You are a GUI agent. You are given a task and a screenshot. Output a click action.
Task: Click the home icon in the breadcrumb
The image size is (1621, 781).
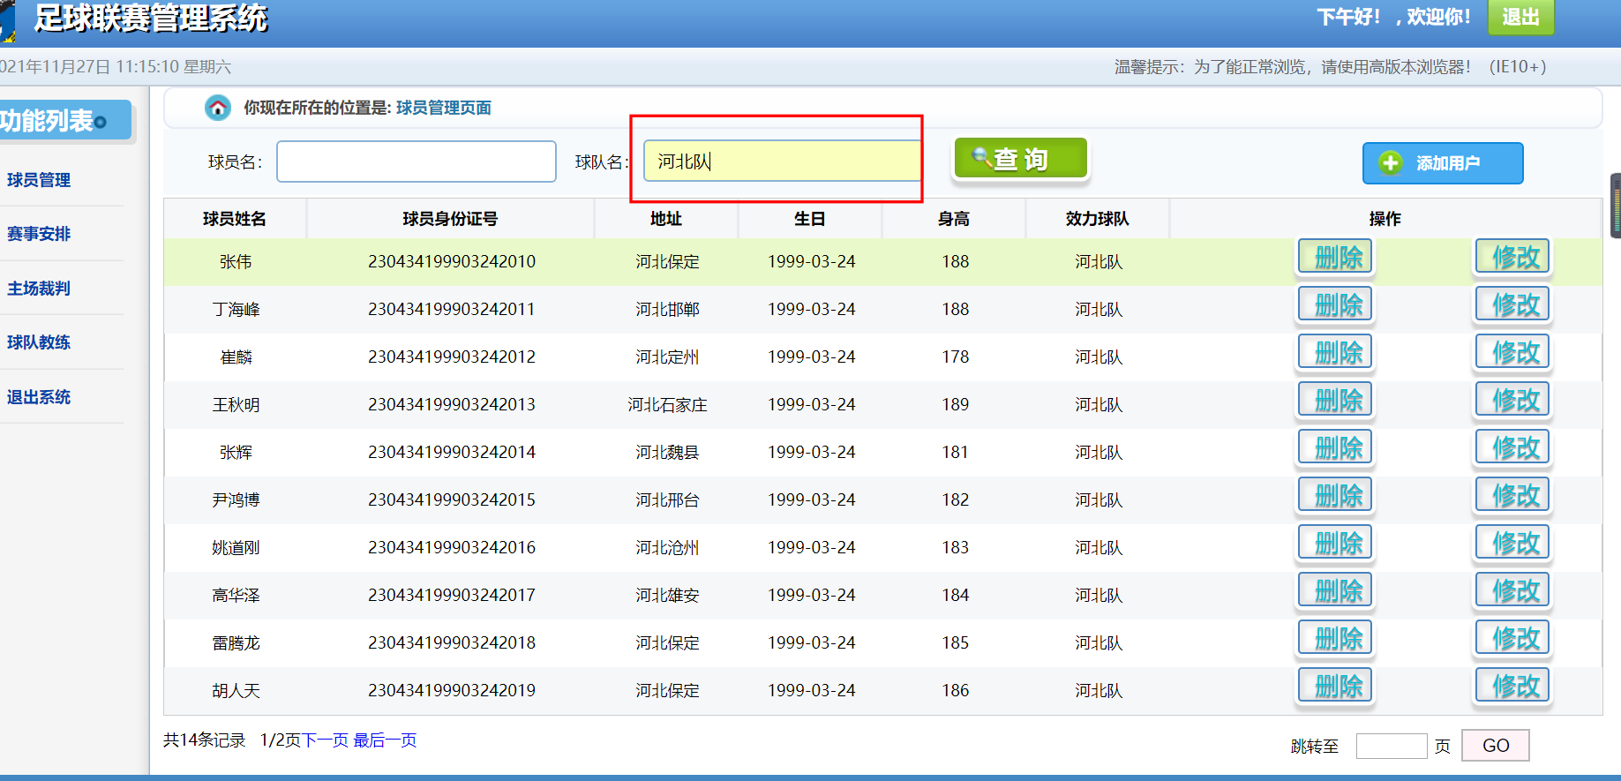[x=217, y=108]
